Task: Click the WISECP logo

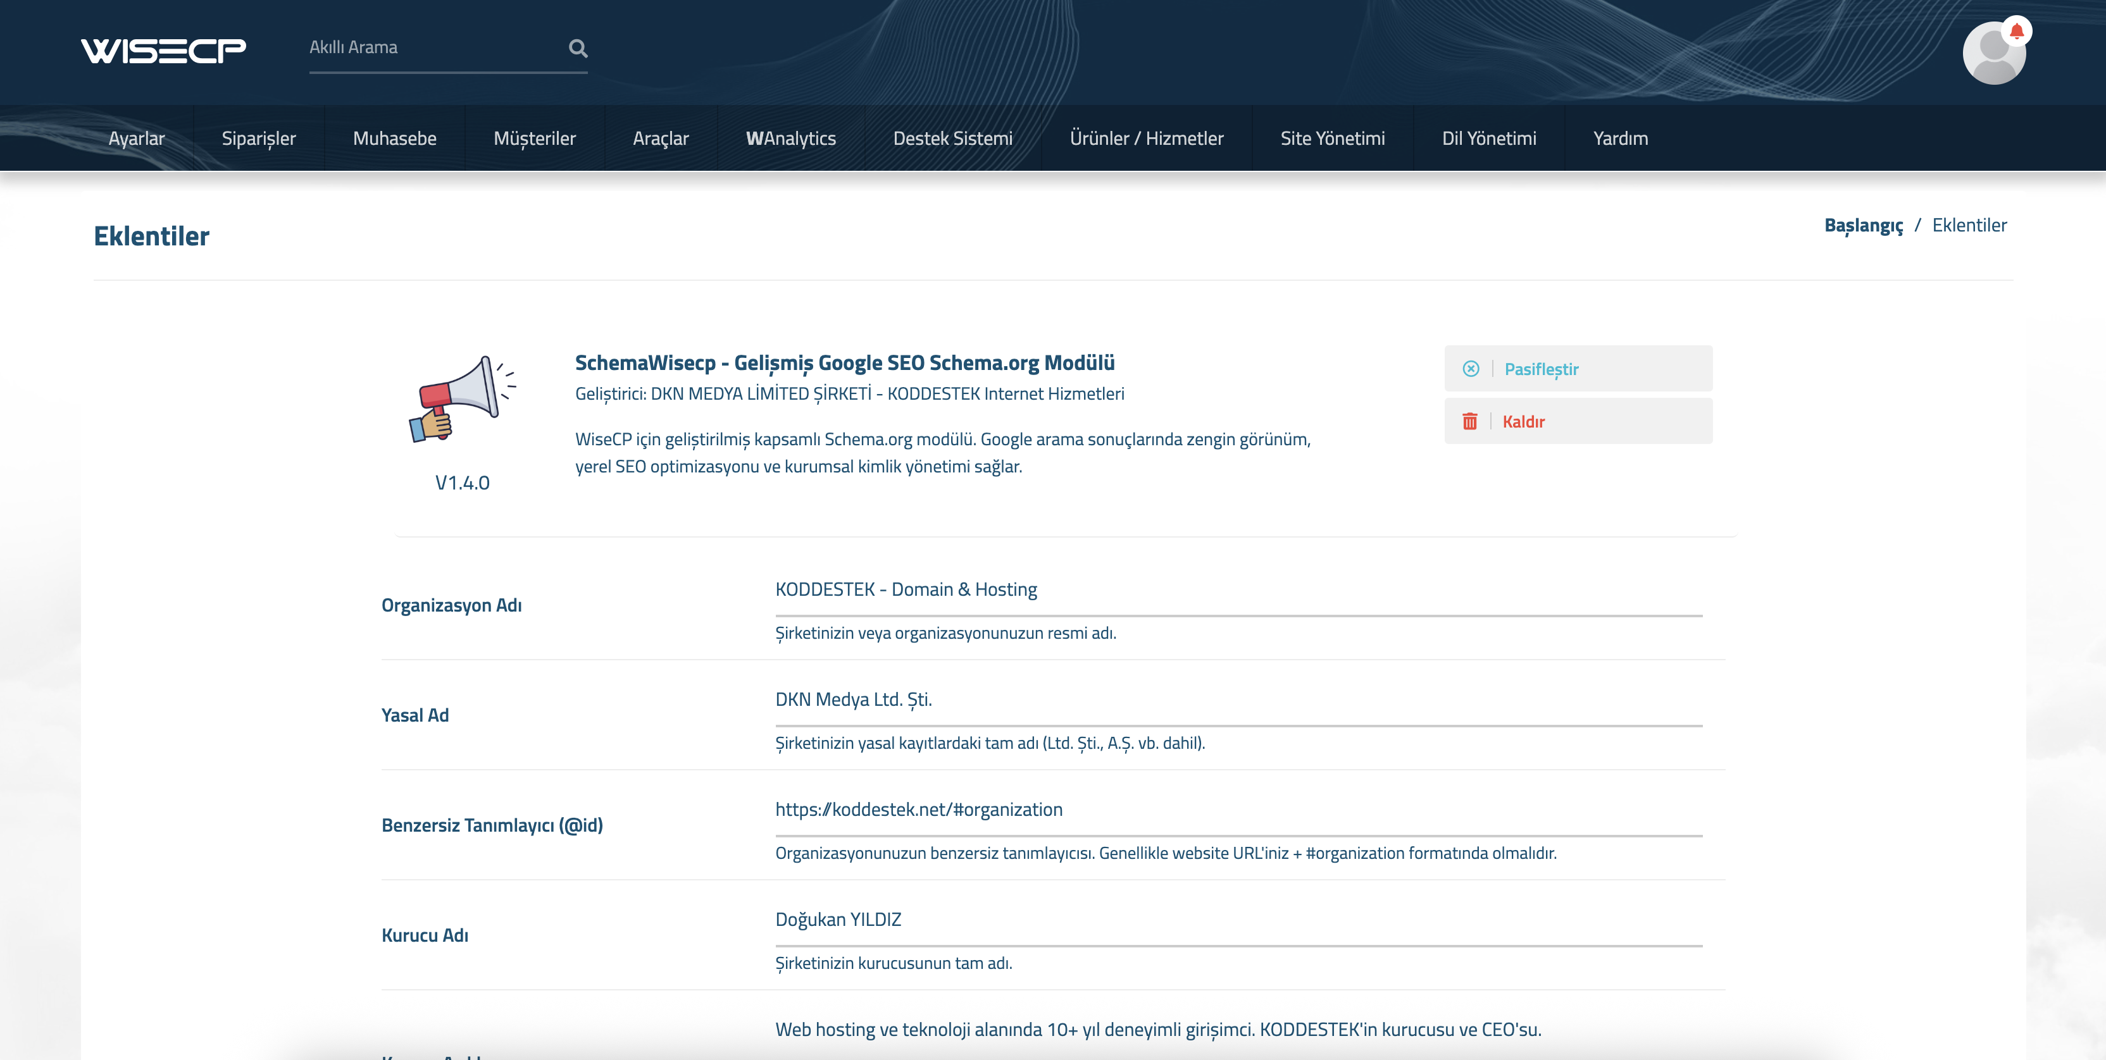Action: coord(163,51)
